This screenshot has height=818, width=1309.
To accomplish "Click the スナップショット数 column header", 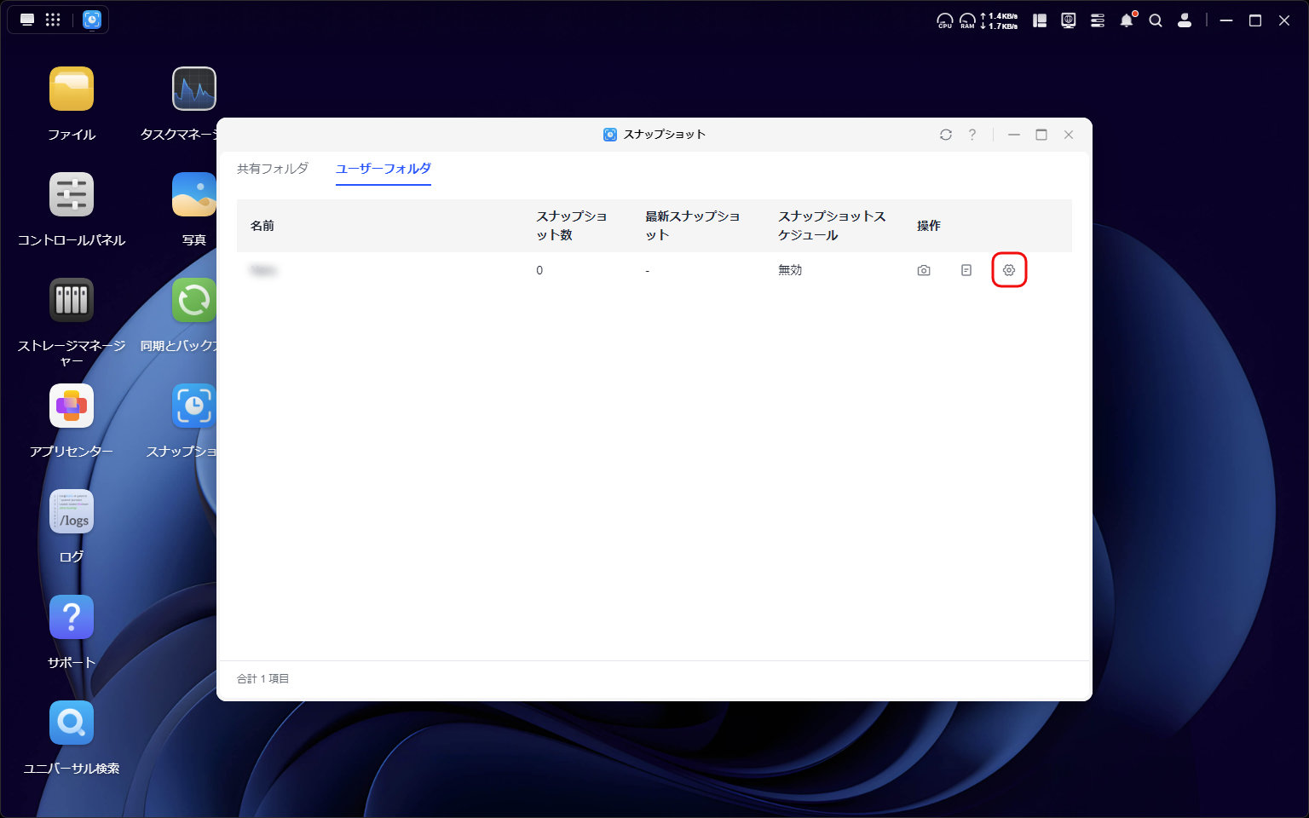I will click(571, 226).
